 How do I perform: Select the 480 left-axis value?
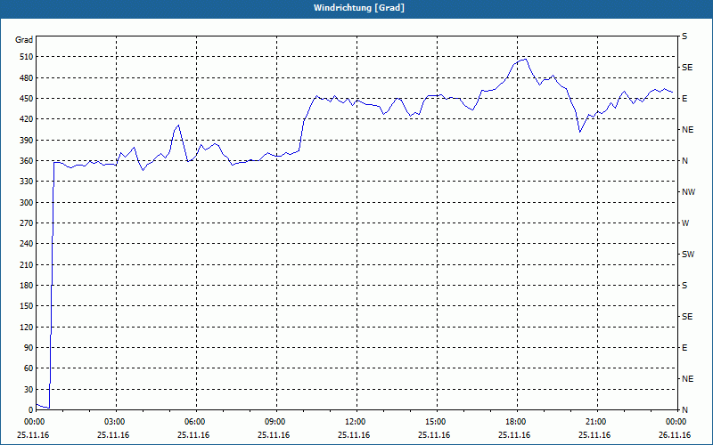26,78
